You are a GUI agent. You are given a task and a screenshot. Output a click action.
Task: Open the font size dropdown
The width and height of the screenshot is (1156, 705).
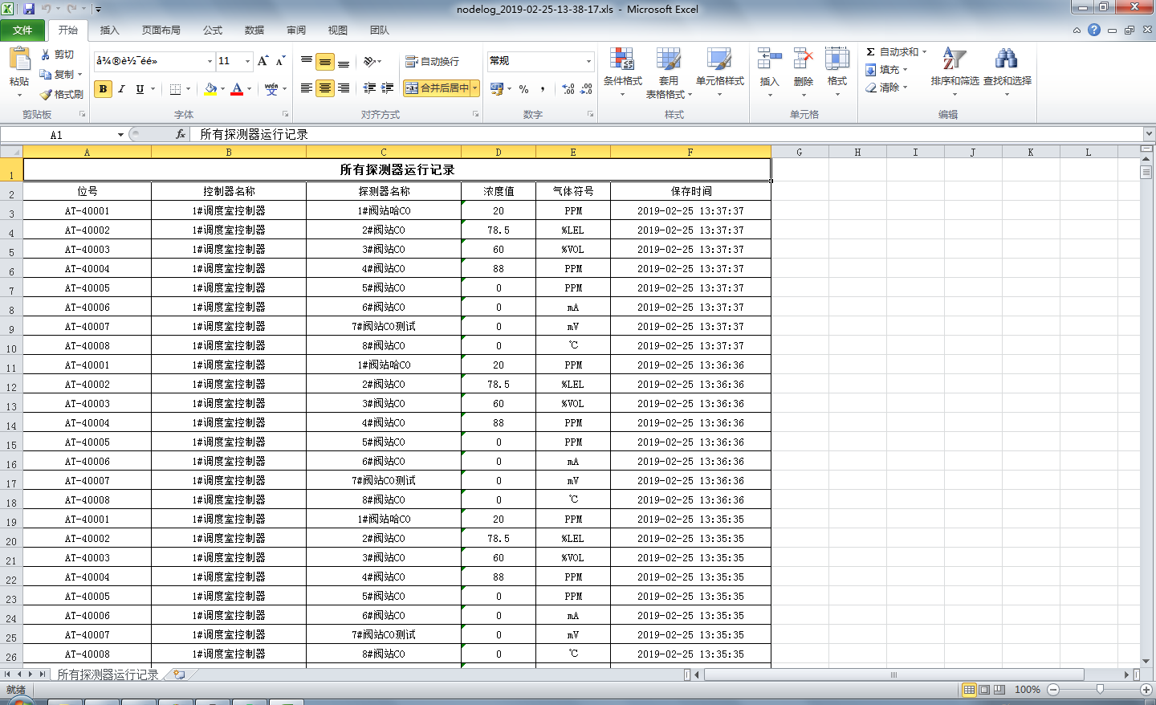247,61
